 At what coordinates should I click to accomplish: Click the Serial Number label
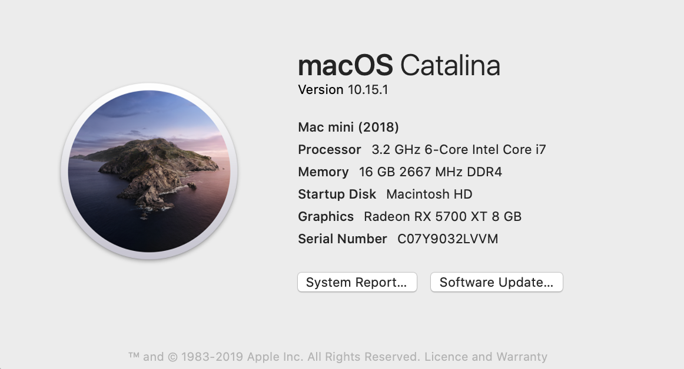coord(343,239)
